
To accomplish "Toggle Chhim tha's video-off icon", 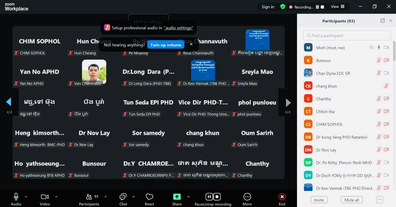I will tap(386, 112).
